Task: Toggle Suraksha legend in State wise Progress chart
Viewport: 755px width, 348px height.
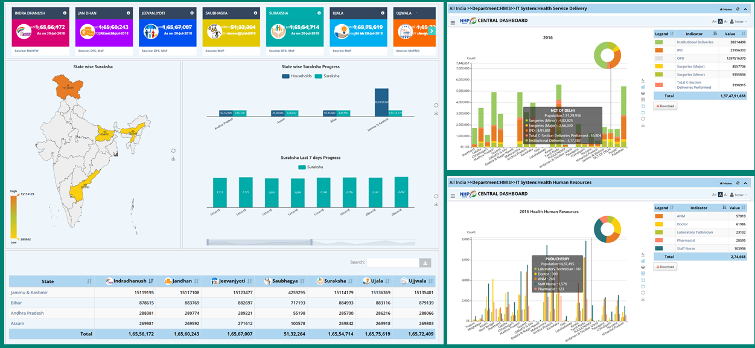Action: point(327,76)
